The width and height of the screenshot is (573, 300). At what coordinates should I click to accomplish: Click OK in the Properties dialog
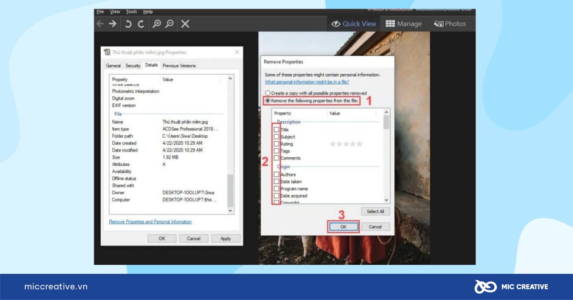pyautogui.click(x=162, y=238)
